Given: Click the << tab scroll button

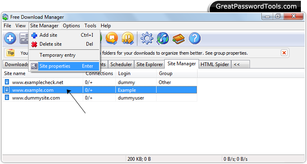Looking at the screenshot, I should click(241, 64).
